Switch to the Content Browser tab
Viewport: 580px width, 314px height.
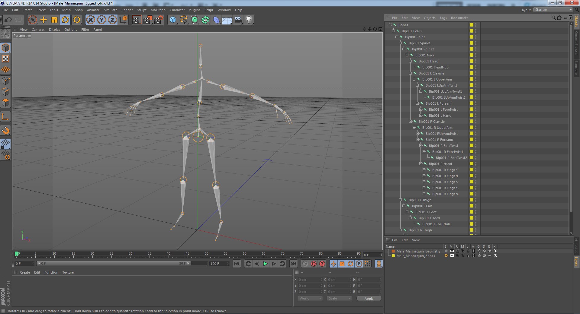click(576, 43)
